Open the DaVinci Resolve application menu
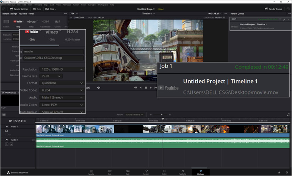 [8, 5]
